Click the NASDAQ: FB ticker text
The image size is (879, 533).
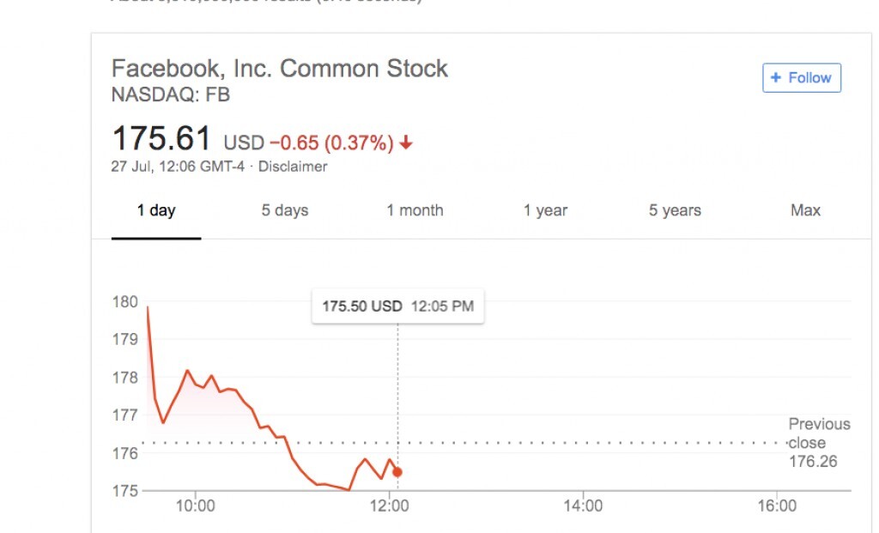click(x=171, y=95)
